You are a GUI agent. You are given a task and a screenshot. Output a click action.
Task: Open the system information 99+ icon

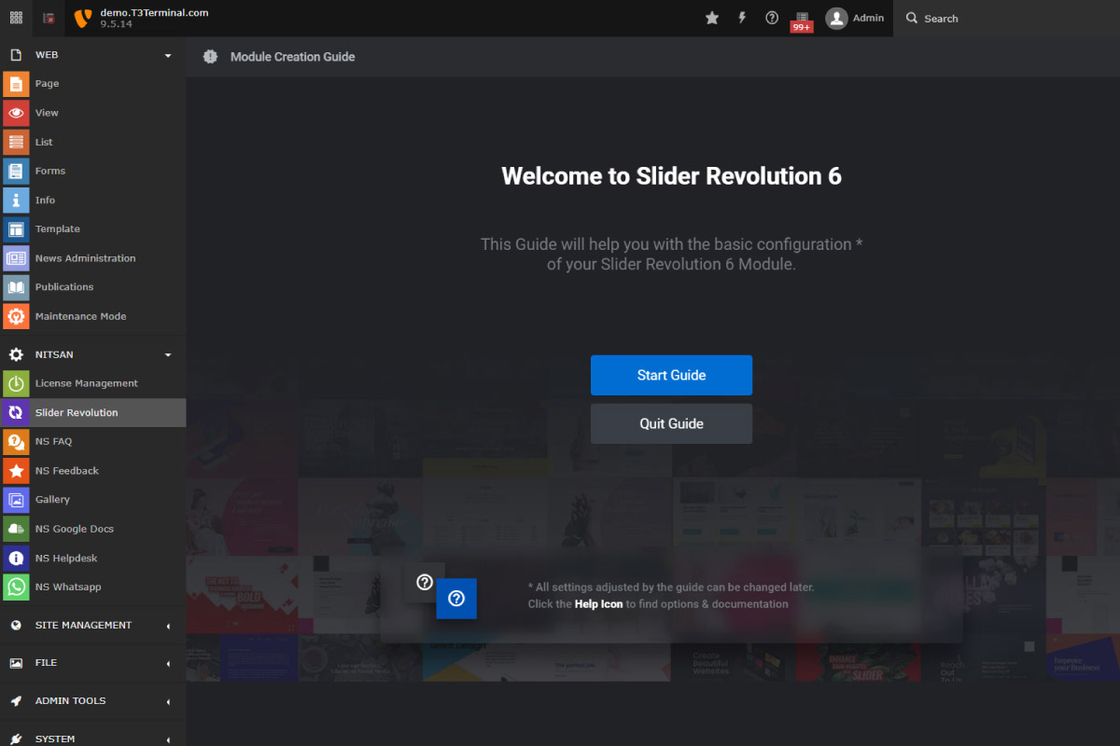(x=802, y=21)
